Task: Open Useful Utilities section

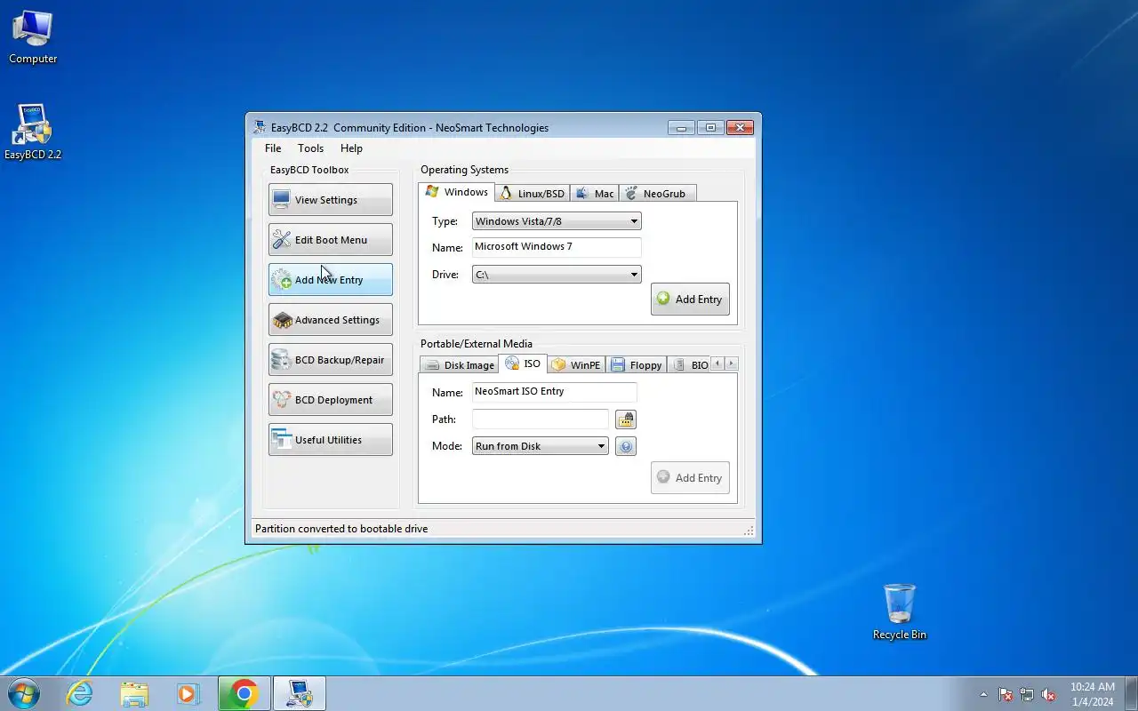Action: (330, 439)
